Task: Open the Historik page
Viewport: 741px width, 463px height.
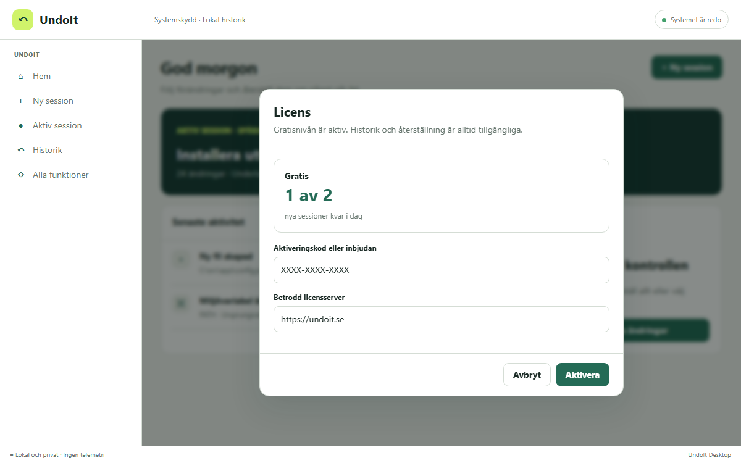Action: click(70, 151)
